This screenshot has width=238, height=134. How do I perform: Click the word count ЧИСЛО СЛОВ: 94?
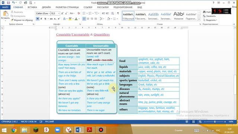[29, 122]
